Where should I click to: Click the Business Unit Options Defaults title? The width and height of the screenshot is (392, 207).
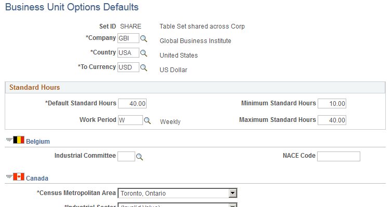[72, 7]
